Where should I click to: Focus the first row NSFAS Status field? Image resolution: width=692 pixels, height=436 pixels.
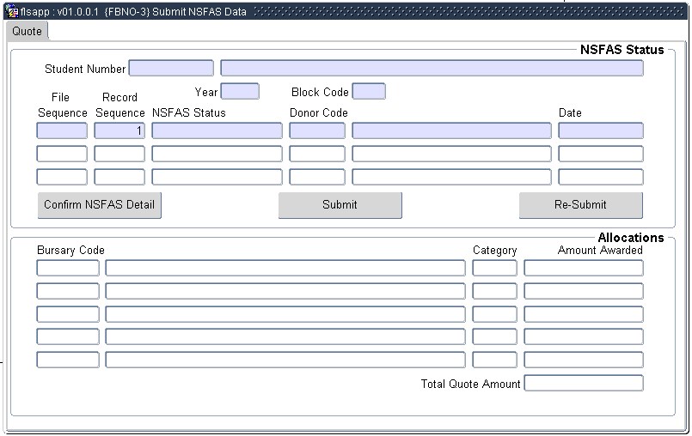[217, 131]
